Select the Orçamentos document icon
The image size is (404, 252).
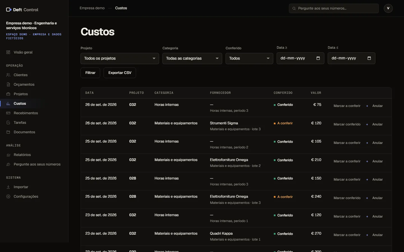pos(8,85)
